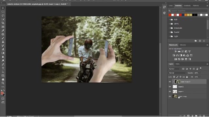Add a Vibrance adjustment
Image resolution: width=209 pixels, height=117 pixels.
pyautogui.click(x=189, y=51)
